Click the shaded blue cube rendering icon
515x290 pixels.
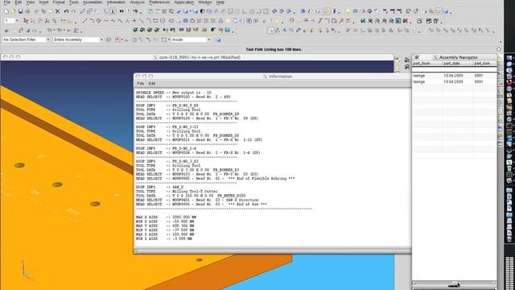point(186,11)
